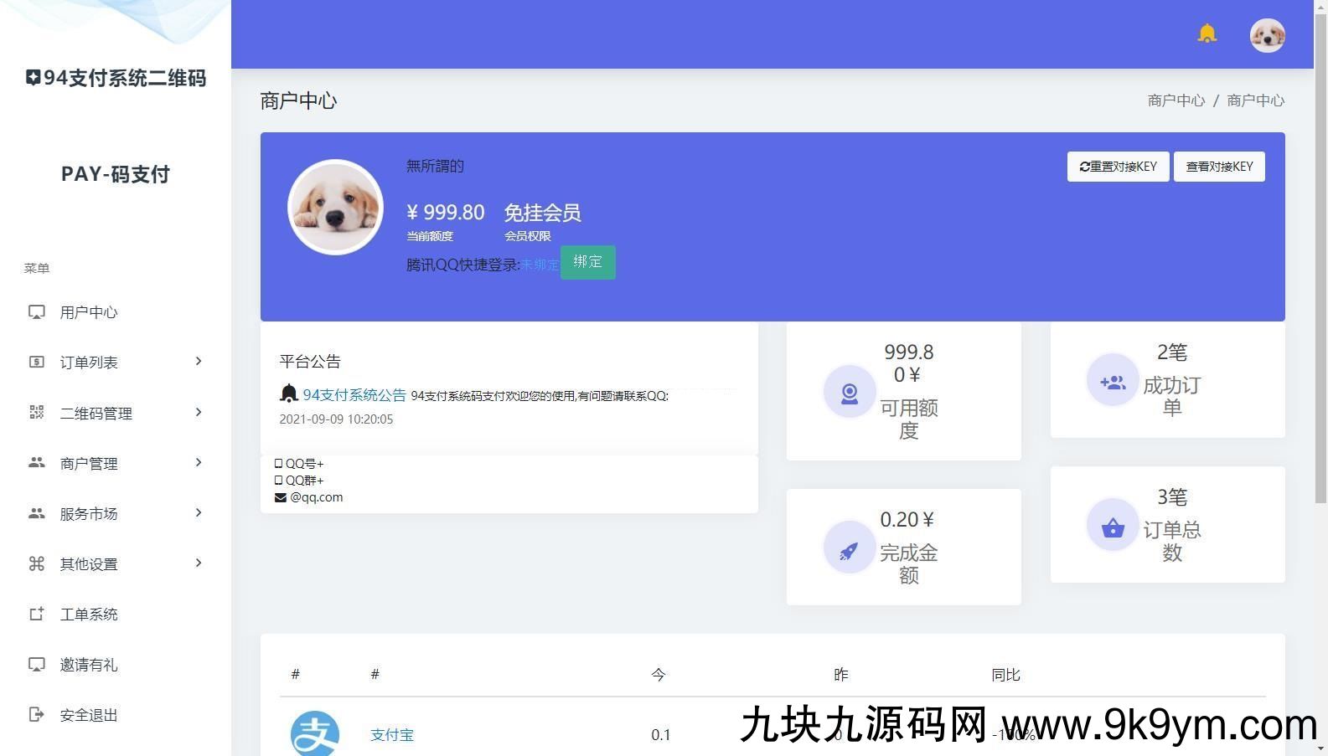
Task: Select 安全退出 to log out
Action: click(x=89, y=715)
